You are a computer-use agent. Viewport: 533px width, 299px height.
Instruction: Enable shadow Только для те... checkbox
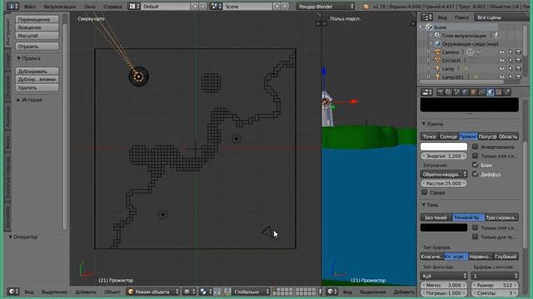[476, 237]
